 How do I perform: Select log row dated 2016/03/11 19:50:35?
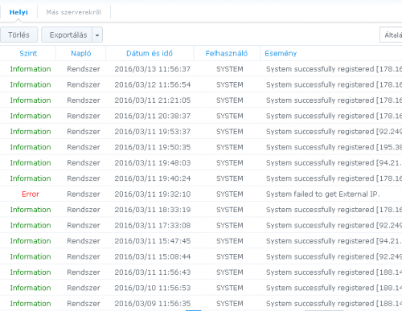coord(201,147)
